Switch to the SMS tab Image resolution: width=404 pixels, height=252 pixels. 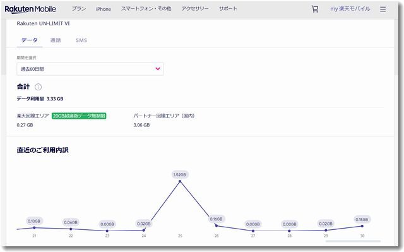[81, 40]
